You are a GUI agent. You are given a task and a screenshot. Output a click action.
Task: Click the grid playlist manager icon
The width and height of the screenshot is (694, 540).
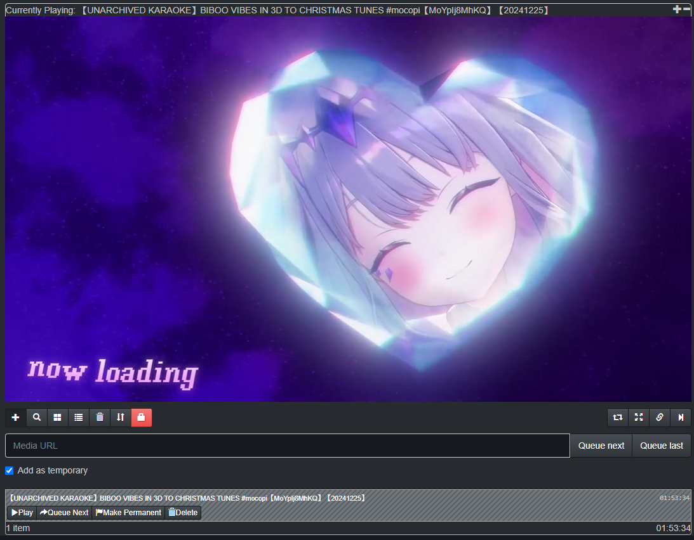58,418
